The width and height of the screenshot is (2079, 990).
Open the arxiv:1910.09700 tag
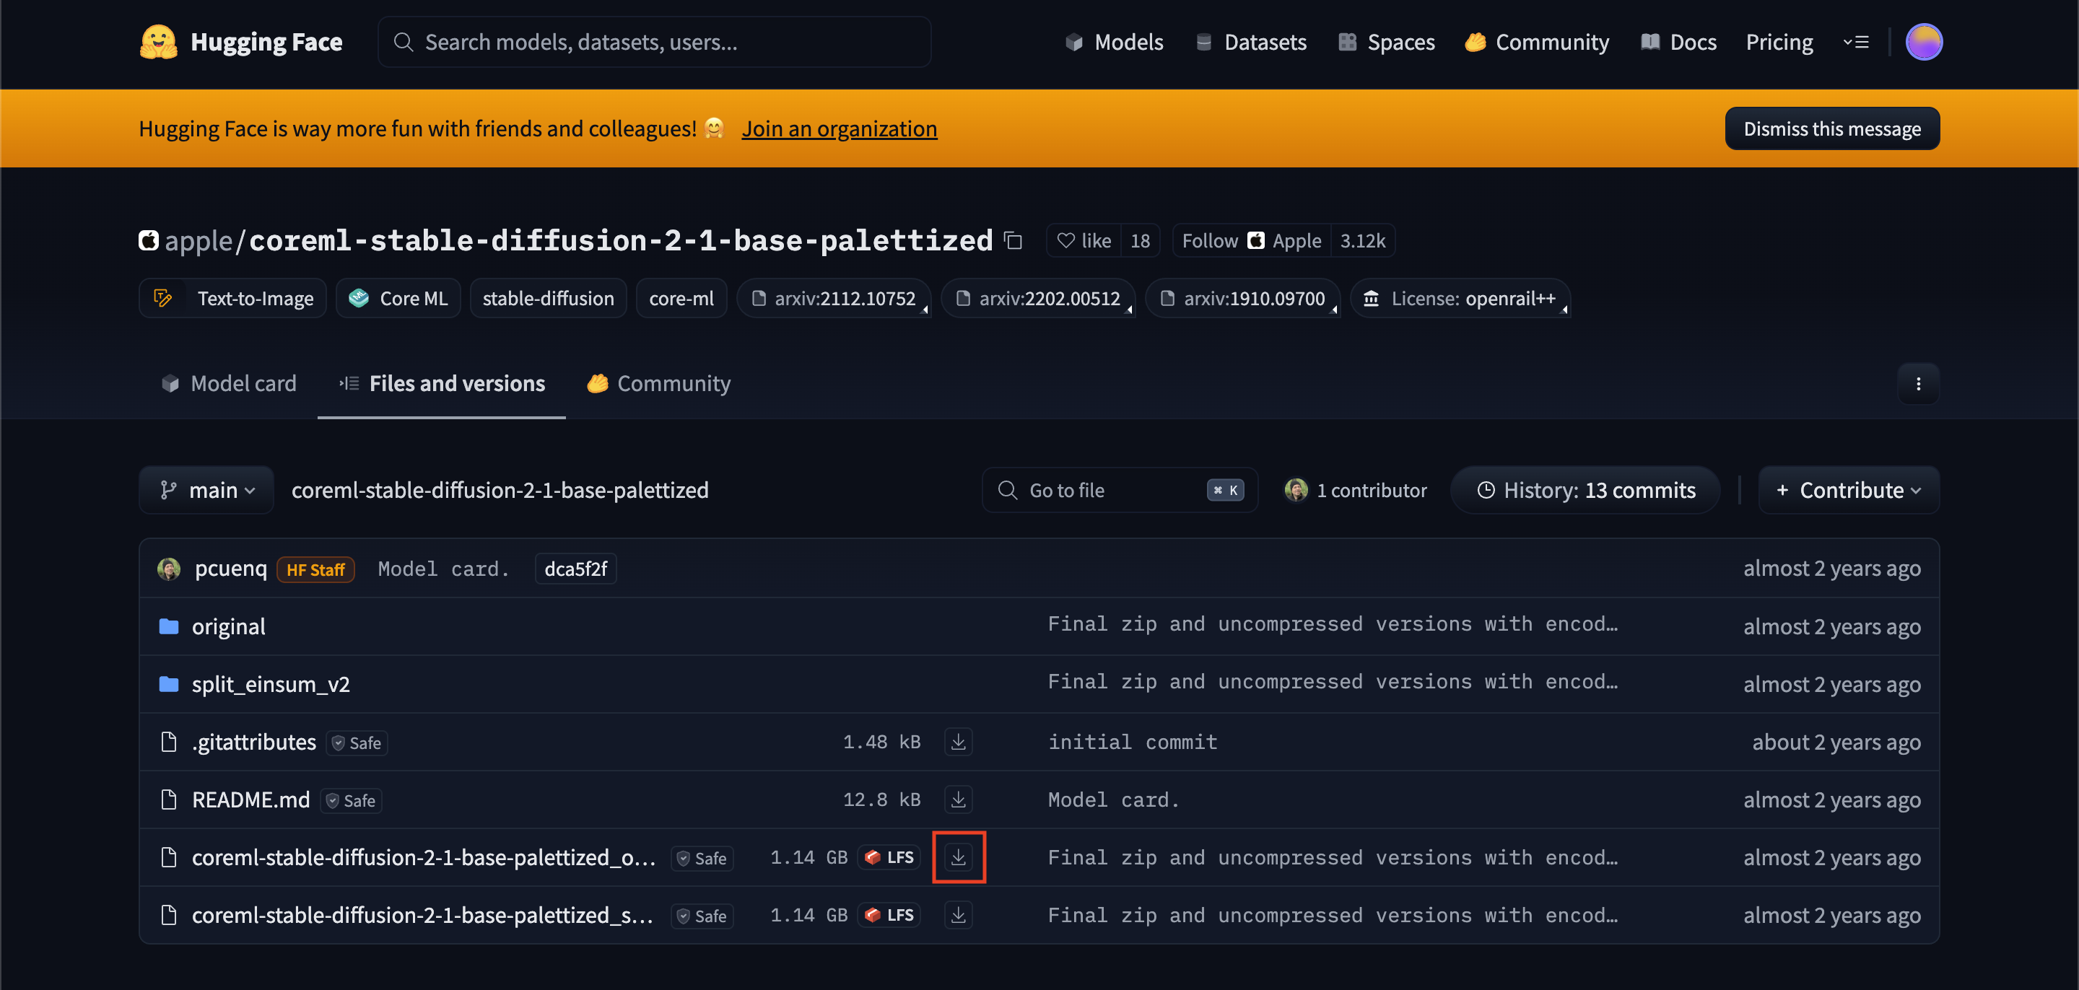(x=1243, y=299)
